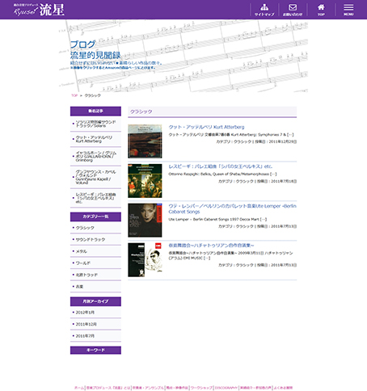
Task: Open the 2011年7月 monthly archive
Action: tap(85, 336)
